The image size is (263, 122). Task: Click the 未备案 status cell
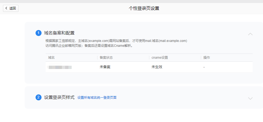[105, 67]
